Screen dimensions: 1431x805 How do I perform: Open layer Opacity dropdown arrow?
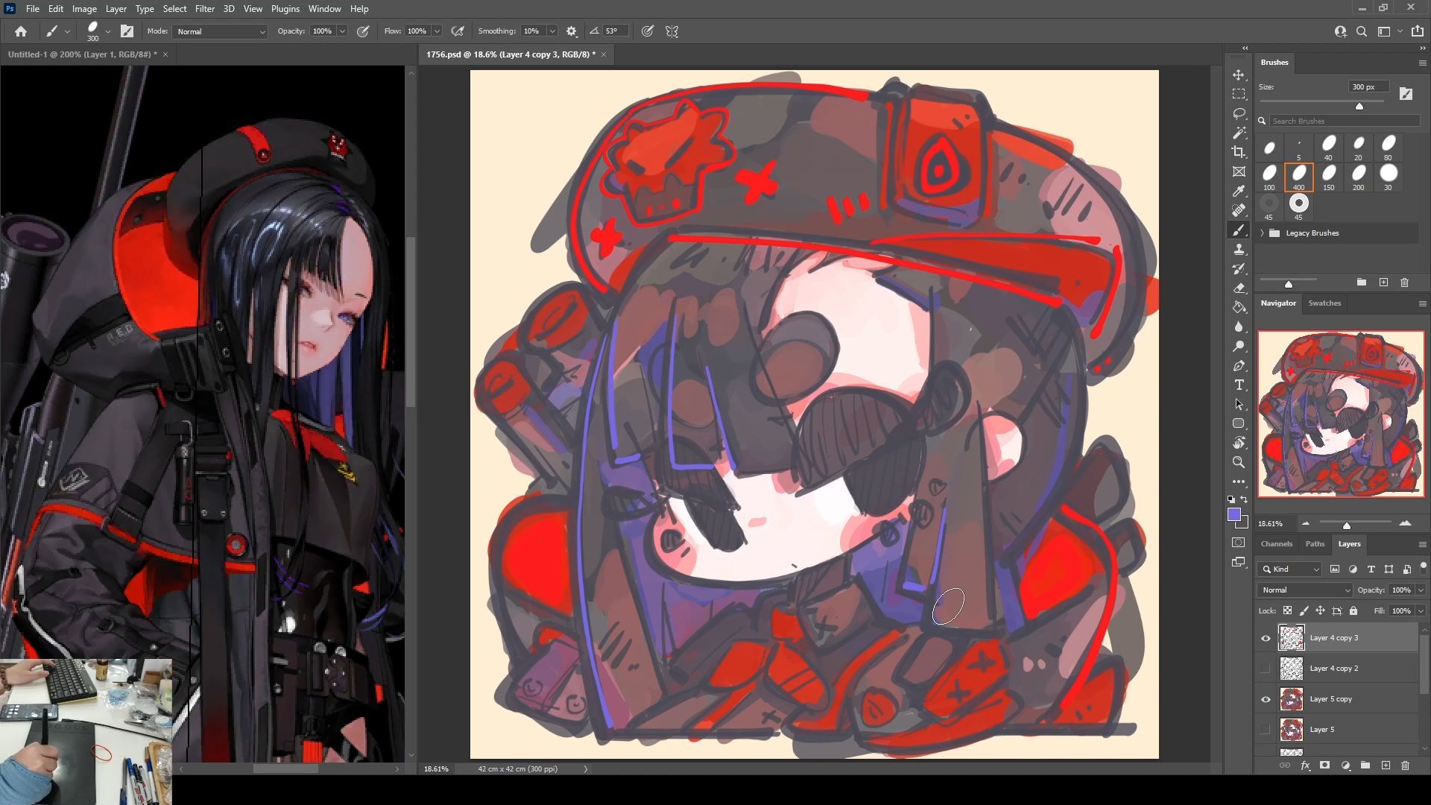(1421, 590)
